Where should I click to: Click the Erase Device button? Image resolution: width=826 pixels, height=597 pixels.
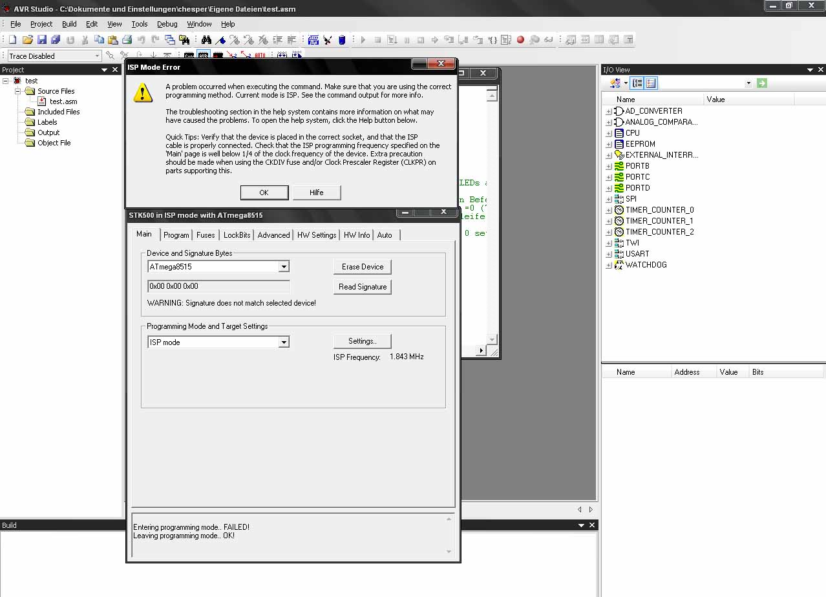tap(363, 267)
